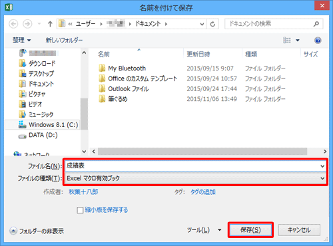Click the blurred computer item in navigation pane
This screenshot has height=246, width=333.
(x=43, y=53)
